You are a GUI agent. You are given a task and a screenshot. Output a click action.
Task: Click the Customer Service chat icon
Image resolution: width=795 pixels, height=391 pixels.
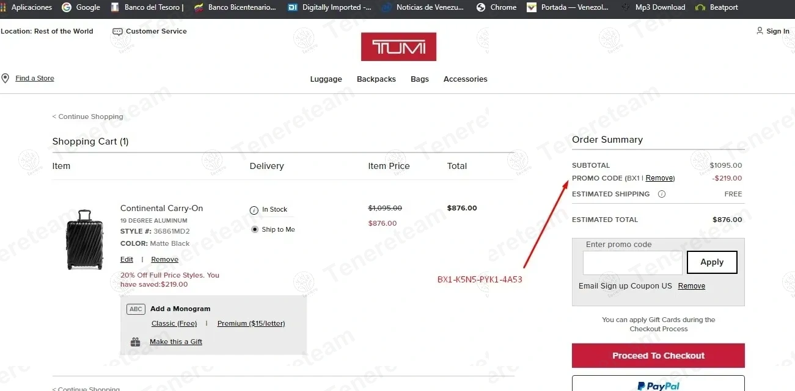point(117,32)
